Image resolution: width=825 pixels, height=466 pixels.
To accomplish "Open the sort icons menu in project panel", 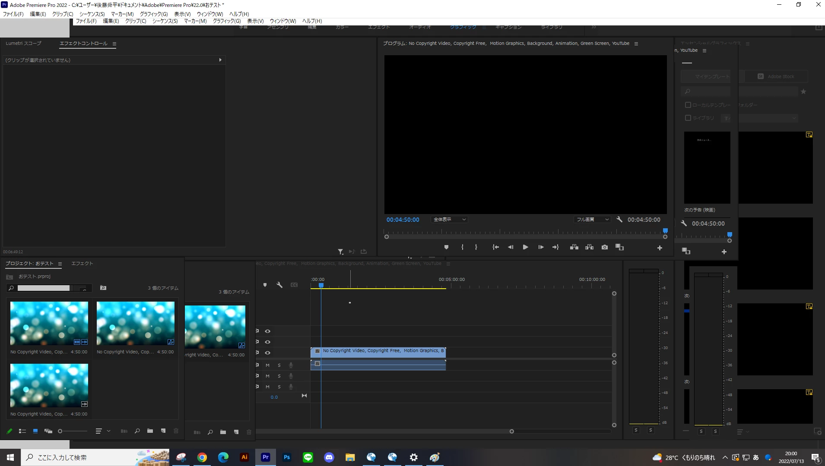I will tap(98, 431).
